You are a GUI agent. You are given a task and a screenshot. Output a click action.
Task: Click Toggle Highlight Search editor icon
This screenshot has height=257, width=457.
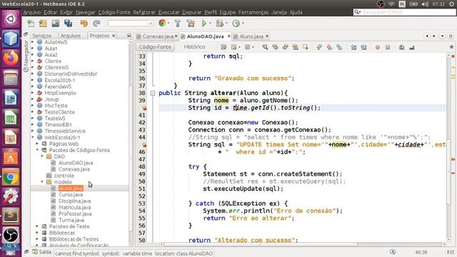pyautogui.click(x=295, y=47)
